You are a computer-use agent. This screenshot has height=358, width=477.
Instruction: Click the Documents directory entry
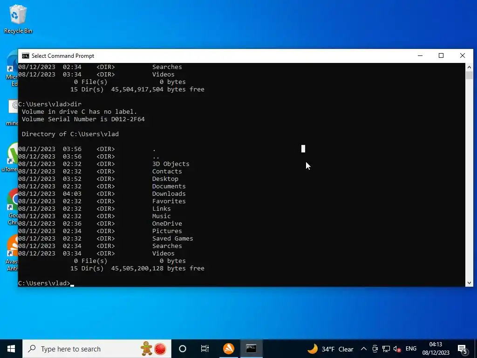[169, 186]
